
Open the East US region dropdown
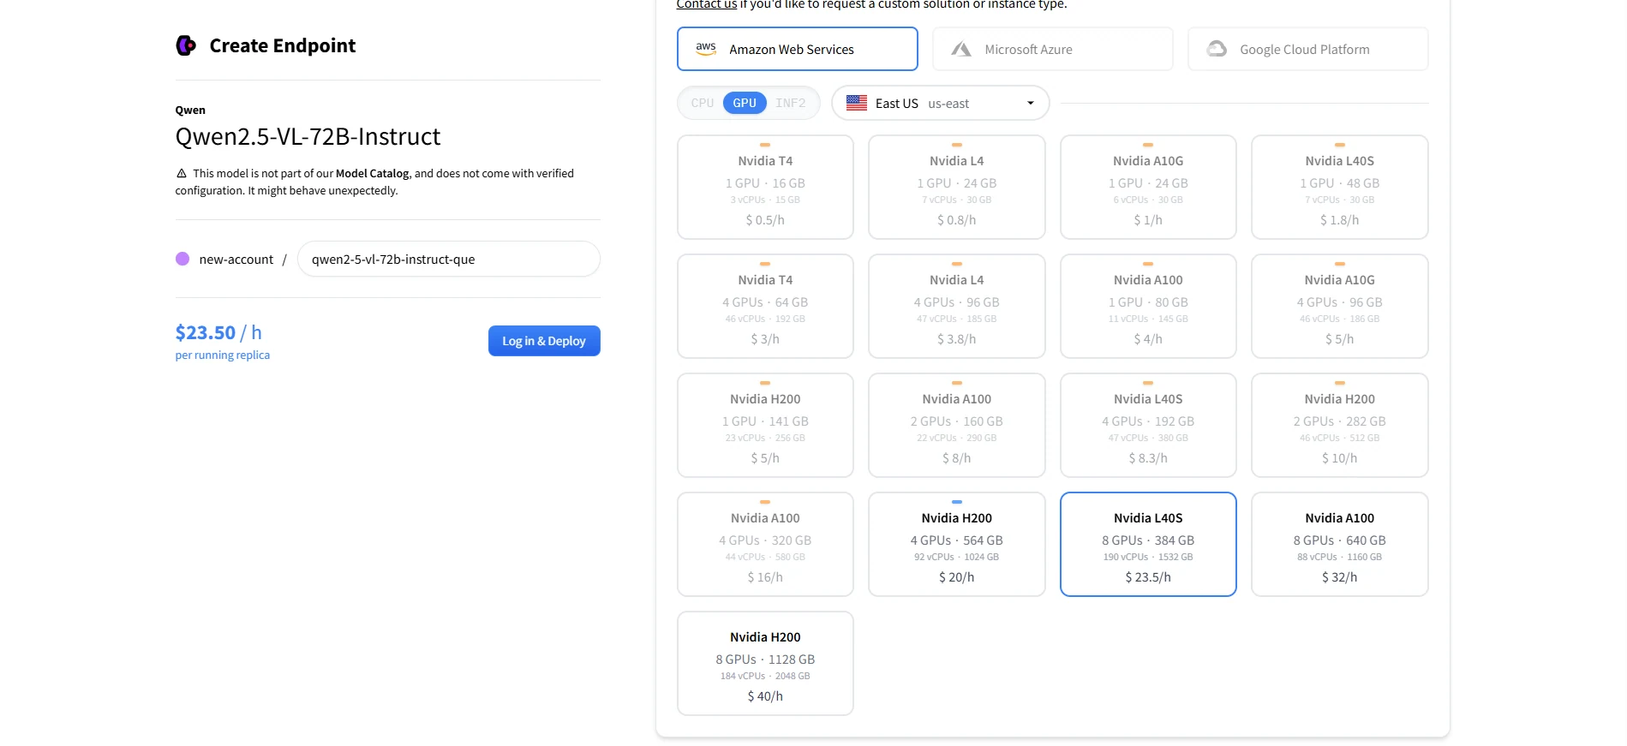pyautogui.click(x=940, y=103)
